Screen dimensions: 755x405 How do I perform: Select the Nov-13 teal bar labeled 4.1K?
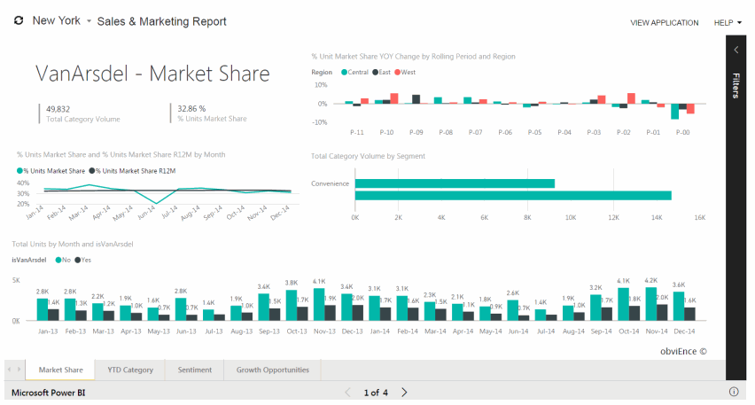pos(319,304)
